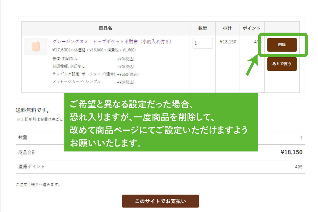Select the メッセージカード: シンプル option line
The height and width of the screenshot is (212, 318).
77,82
